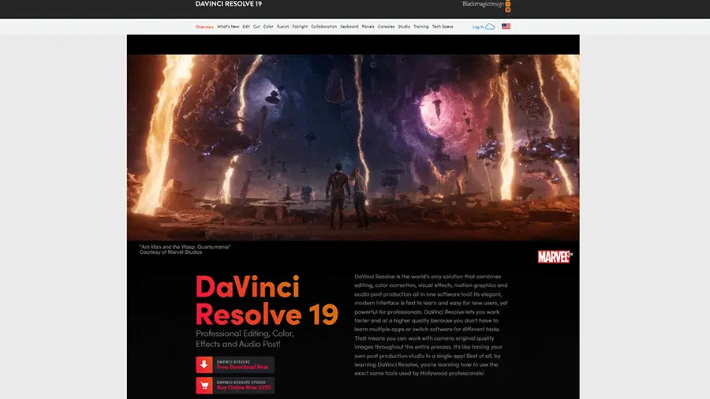710x399 pixels.
Task: Click the shopping cart icon
Action: point(204,386)
